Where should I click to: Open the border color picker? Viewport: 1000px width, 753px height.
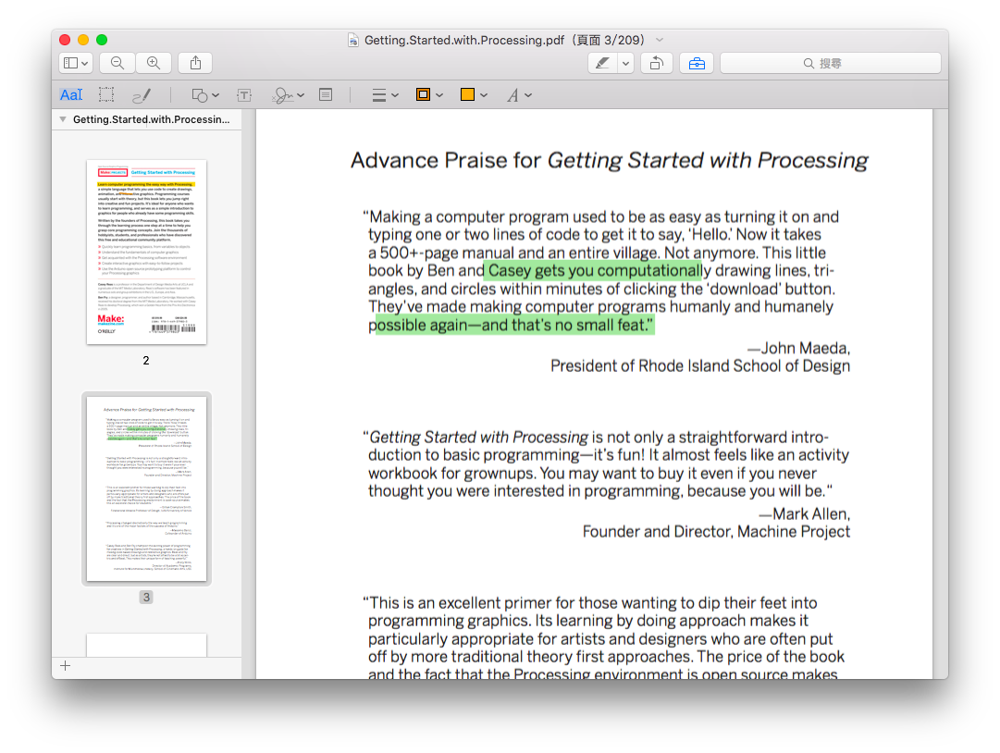click(x=429, y=95)
